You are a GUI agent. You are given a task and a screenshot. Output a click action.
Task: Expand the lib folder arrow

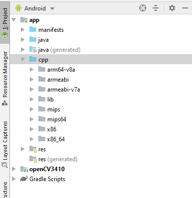click(x=32, y=99)
